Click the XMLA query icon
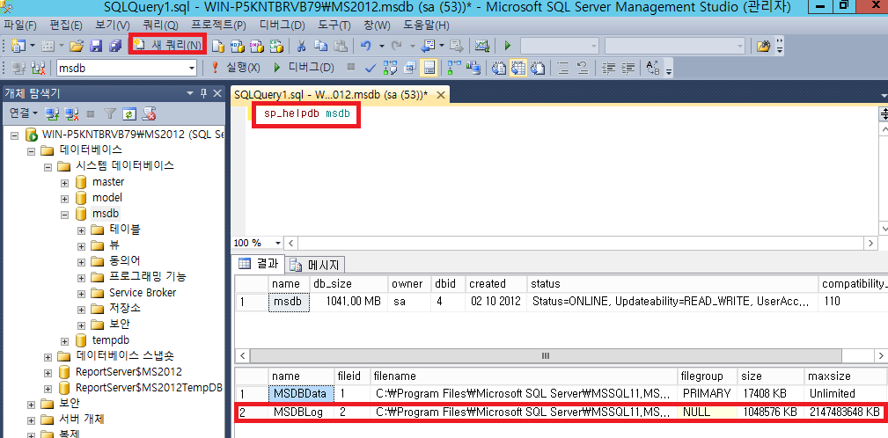Viewport: 888px width, 438px height. [276, 45]
